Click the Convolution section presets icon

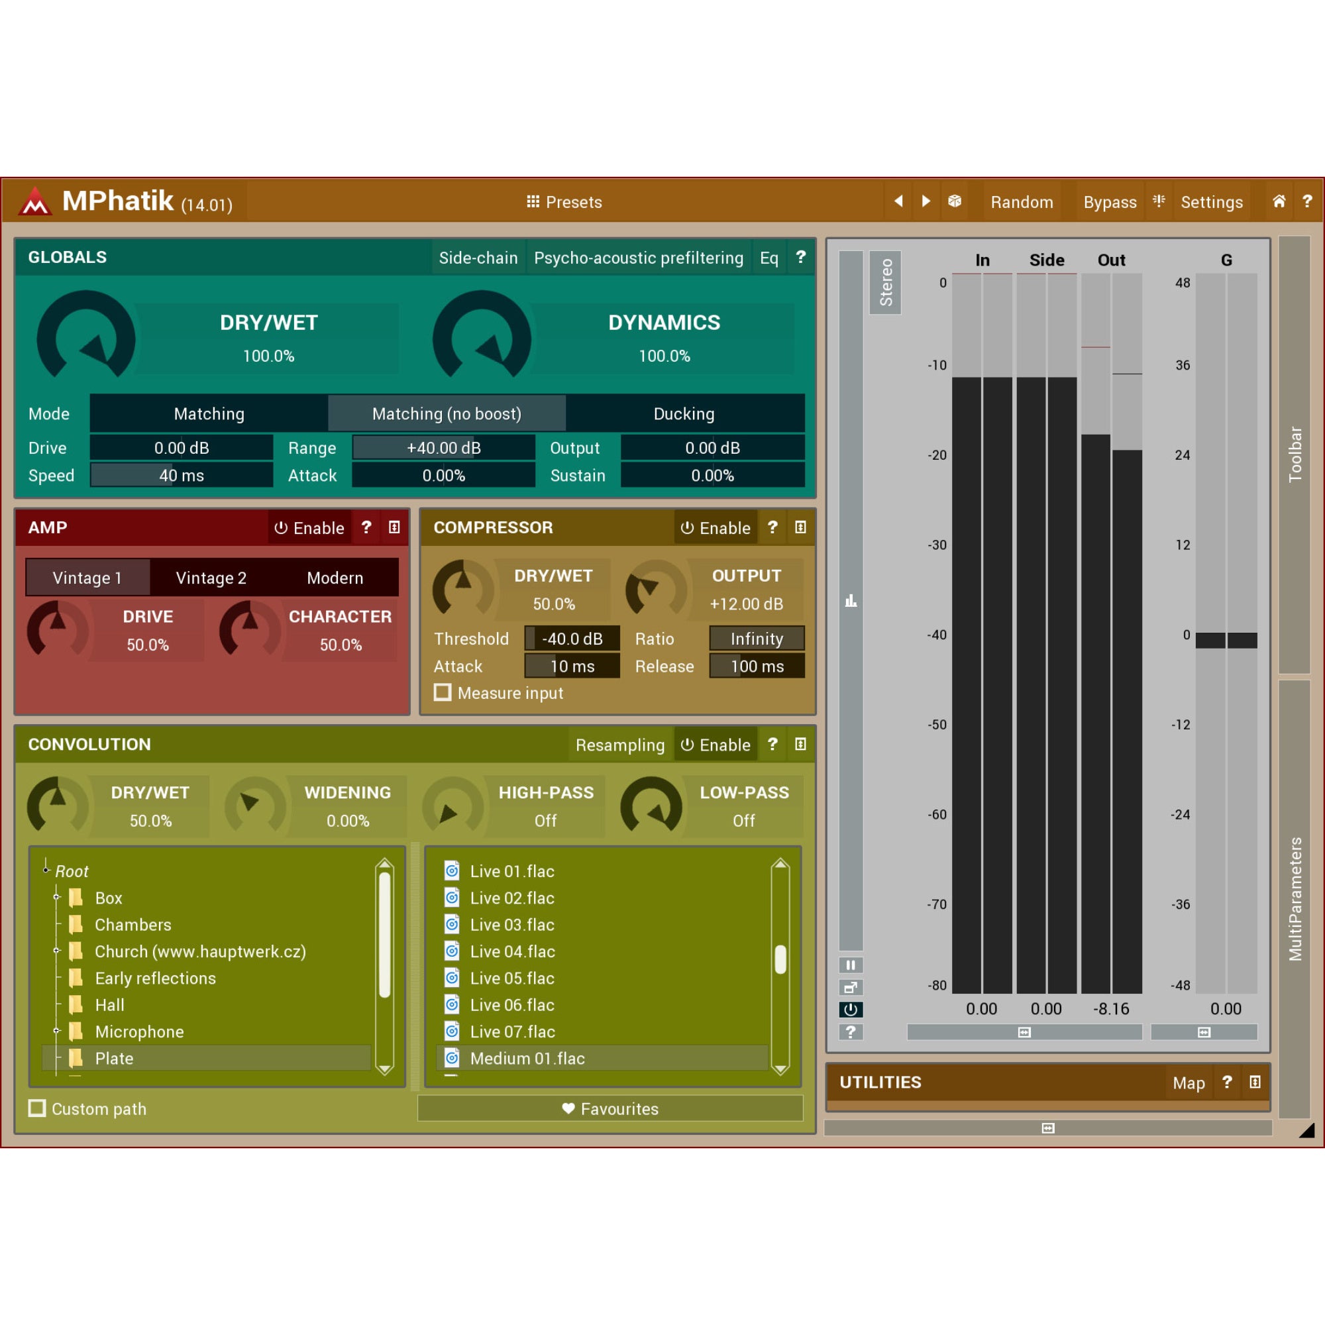[800, 744]
